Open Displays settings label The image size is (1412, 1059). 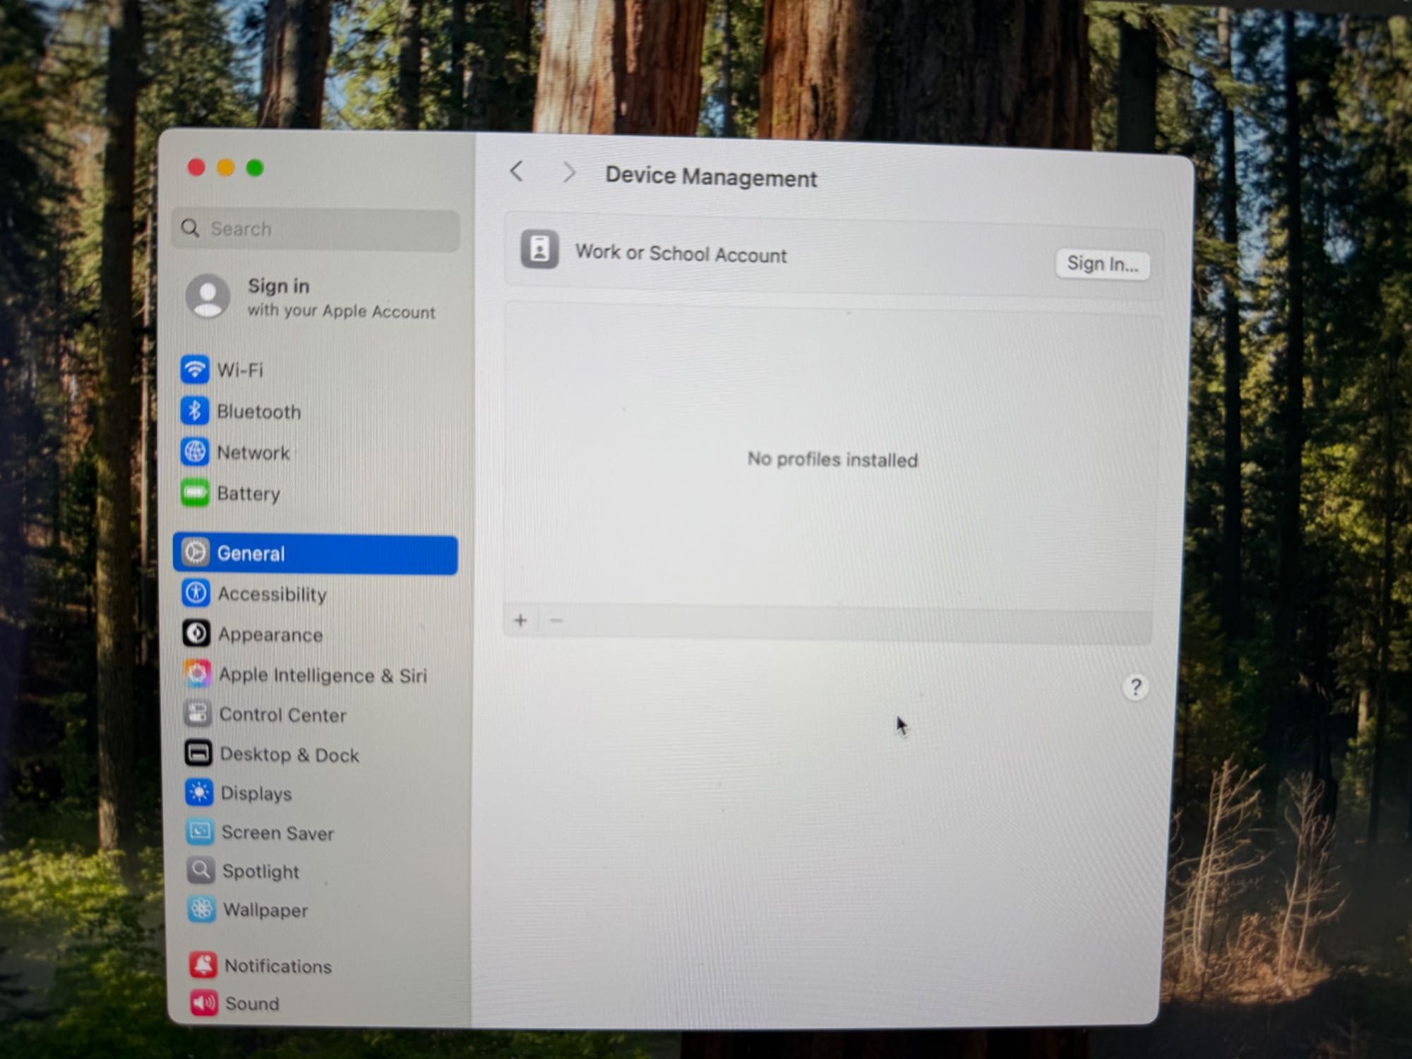pyautogui.click(x=256, y=794)
